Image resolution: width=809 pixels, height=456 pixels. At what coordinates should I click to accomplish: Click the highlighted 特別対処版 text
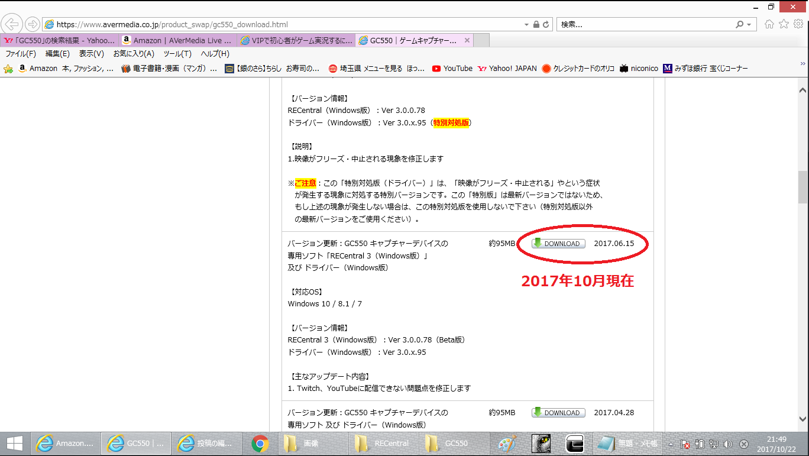pyautogui.click(x=451, y=123)
